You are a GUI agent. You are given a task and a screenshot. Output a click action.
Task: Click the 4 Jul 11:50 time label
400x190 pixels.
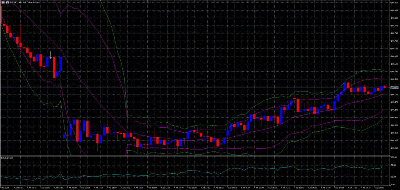(126, 188)
